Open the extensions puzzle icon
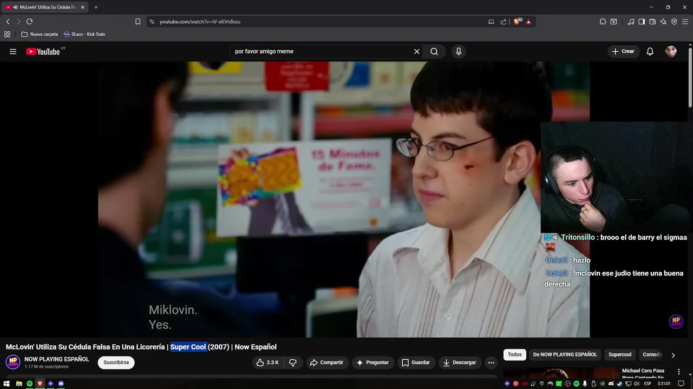The height and width of the screenshot is (389, 693). click(x=603, y=22)
